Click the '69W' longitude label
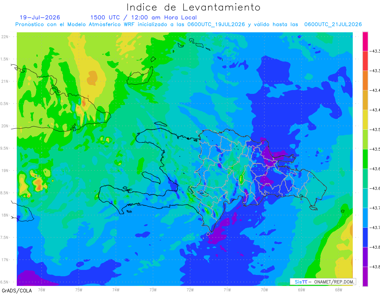The width and height of the screenshot is (380, 294). [301, 290]
